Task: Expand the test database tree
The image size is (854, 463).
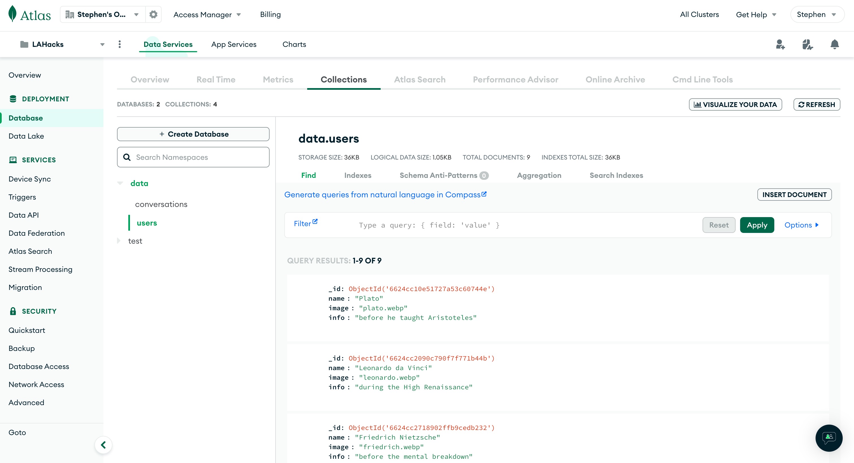Action: click(x=119, y=241)
